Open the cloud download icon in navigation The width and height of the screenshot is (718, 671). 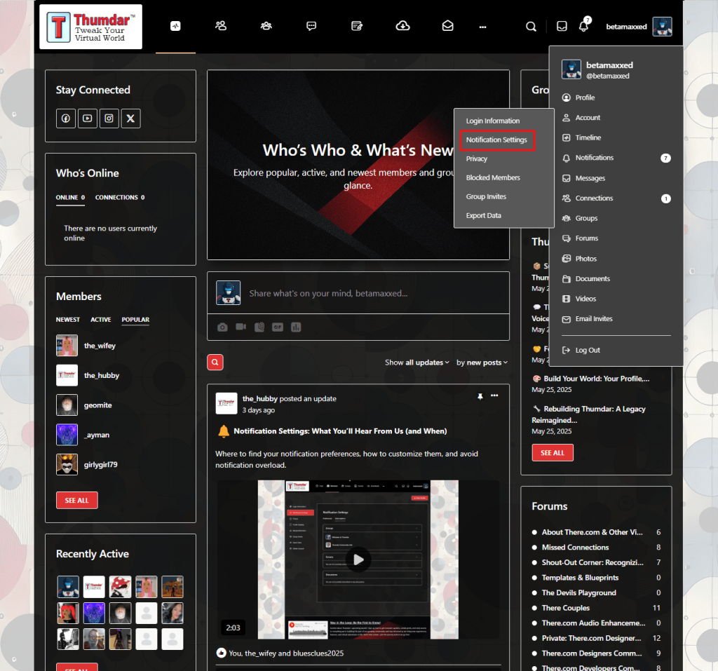click(x=402, y=26)
